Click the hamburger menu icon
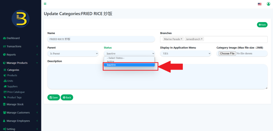Image resolution: width=273 pixels, height=131 pixels. (x=45, y=4)
